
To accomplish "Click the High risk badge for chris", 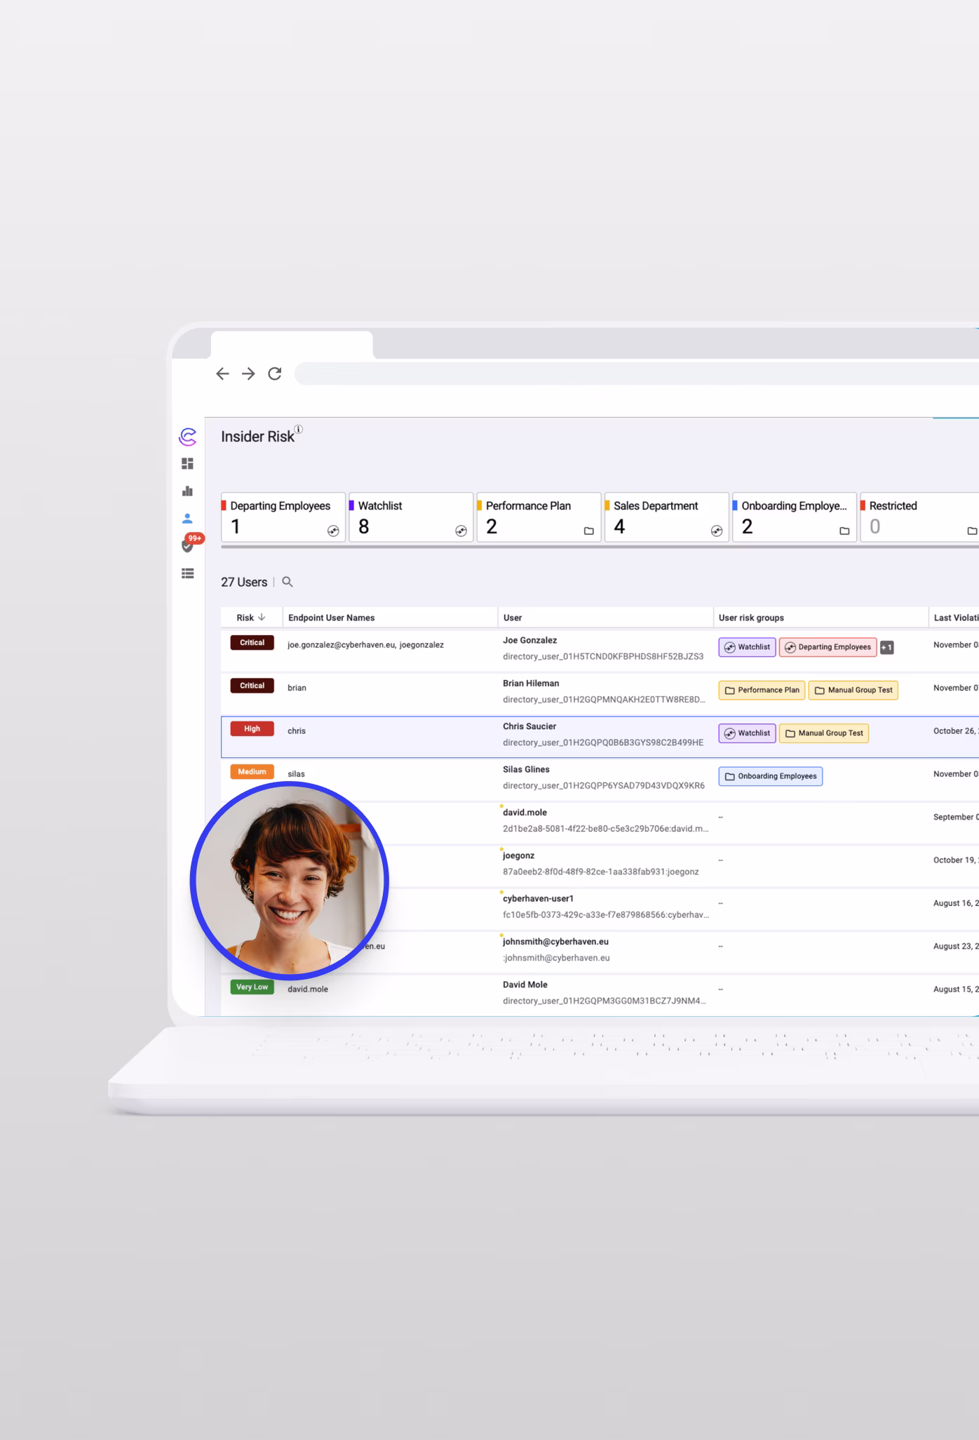I will click(x=252, y=728).
